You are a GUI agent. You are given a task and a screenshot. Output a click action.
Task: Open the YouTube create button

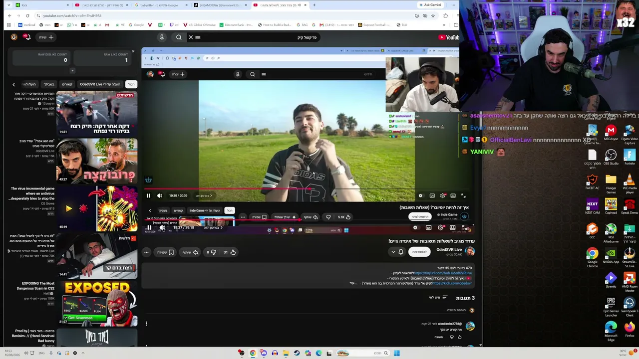pyautogui.click(x=46, y=37)
